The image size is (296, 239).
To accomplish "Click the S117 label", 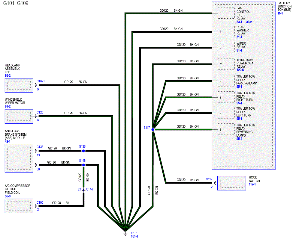I will click(x=147, y=128).
